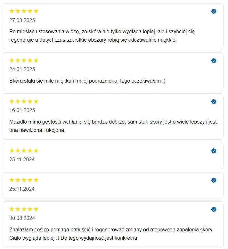228x249 pixels.
Task: Click the verified badge on the 24.01.2025 review
Action: tap(214, 60)
